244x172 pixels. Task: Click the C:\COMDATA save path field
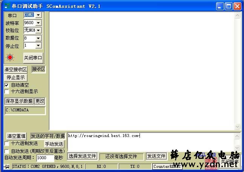click(x=25, y=110)
